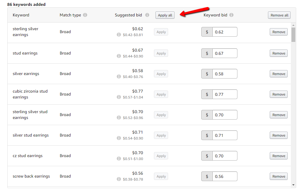300x194 pixels.
Task: Apply suggested bid for cz stud earrings
Action: [x=161, y=156]
